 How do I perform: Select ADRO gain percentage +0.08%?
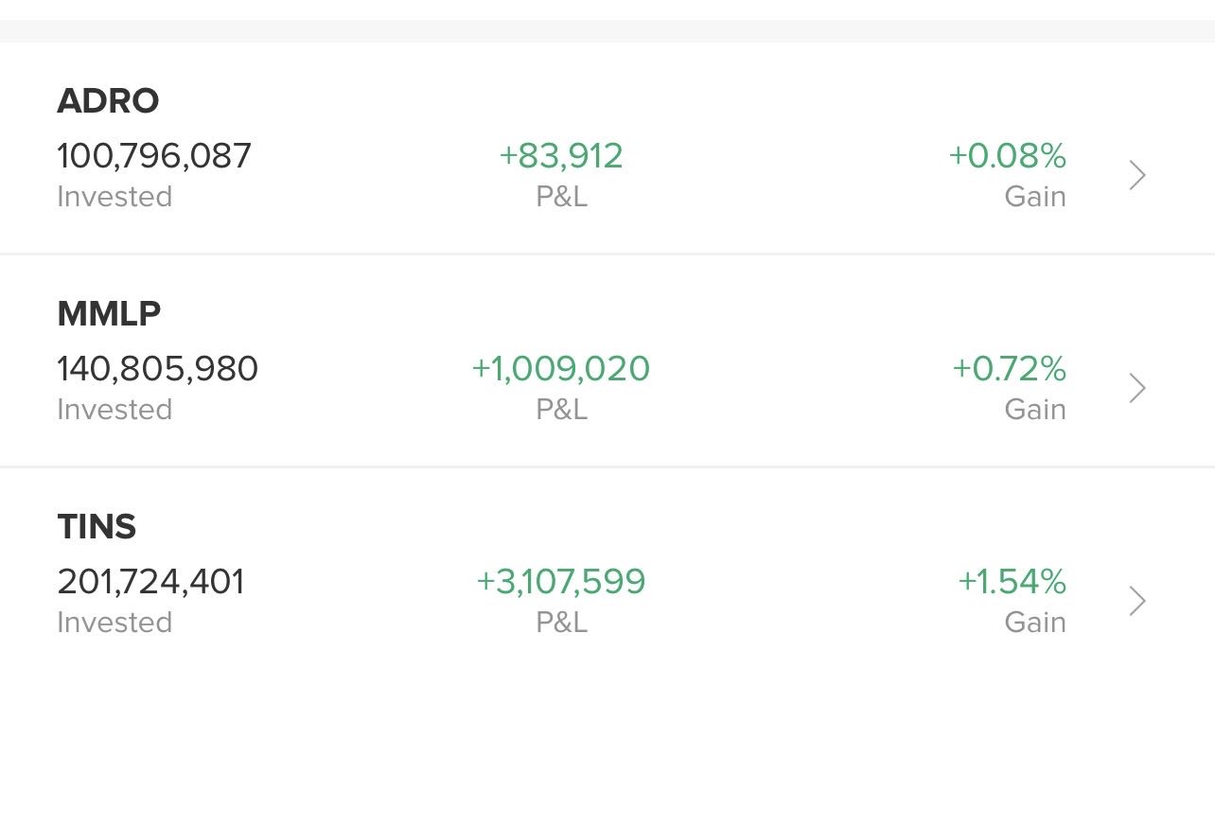1008,156
